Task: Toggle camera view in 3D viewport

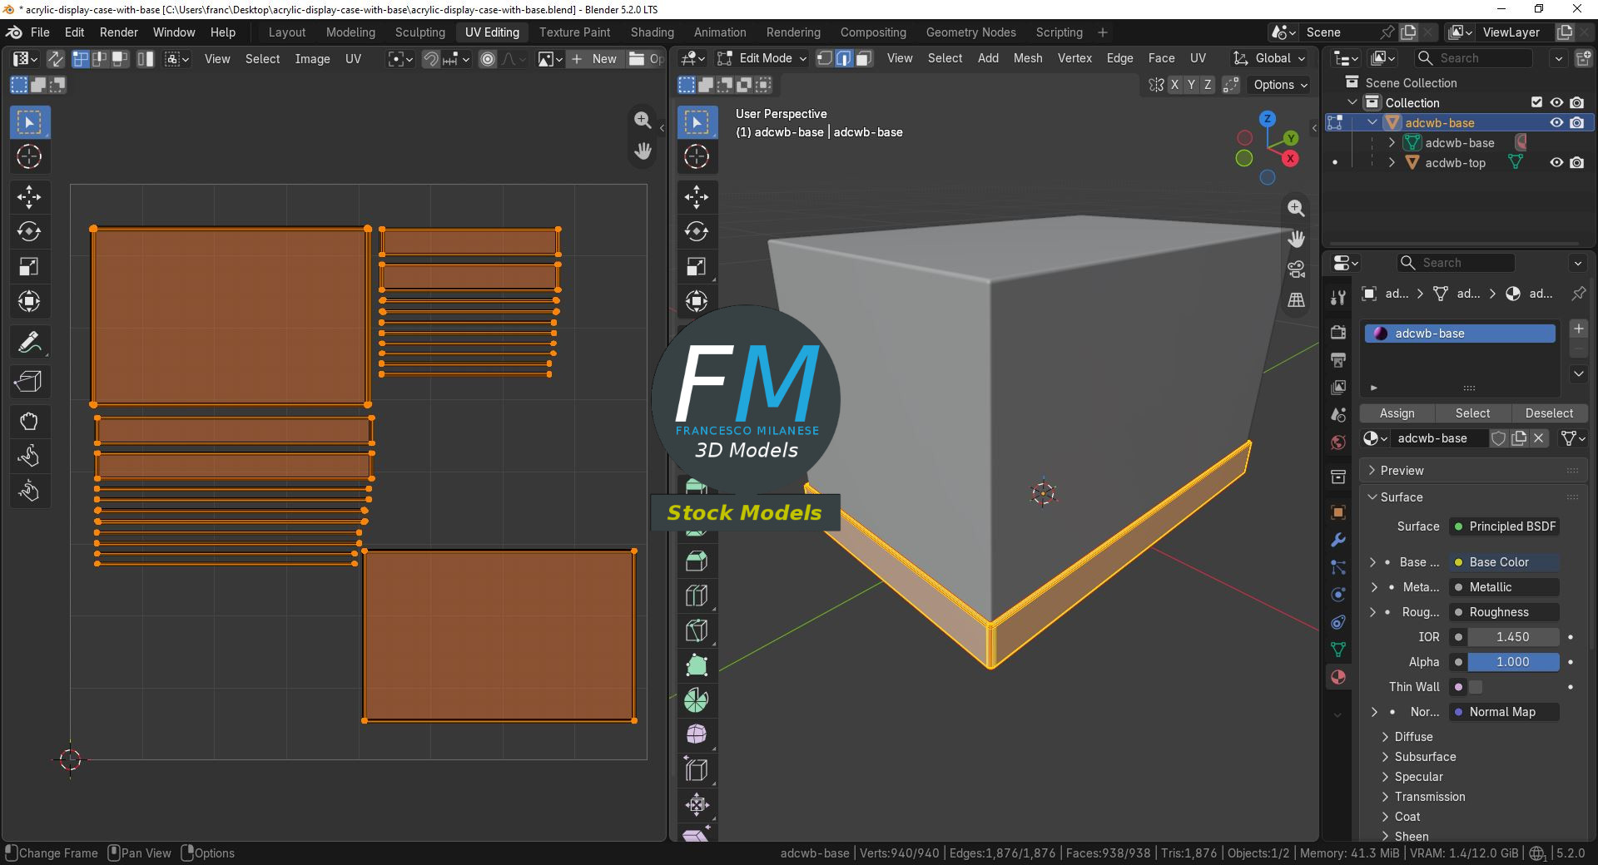Action: (x=1296, y=269)
